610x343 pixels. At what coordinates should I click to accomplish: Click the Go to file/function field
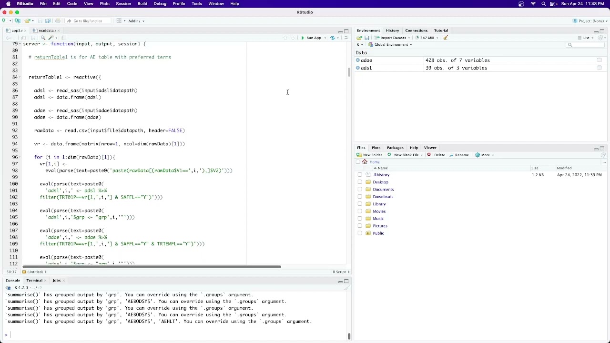coord(88,21)
